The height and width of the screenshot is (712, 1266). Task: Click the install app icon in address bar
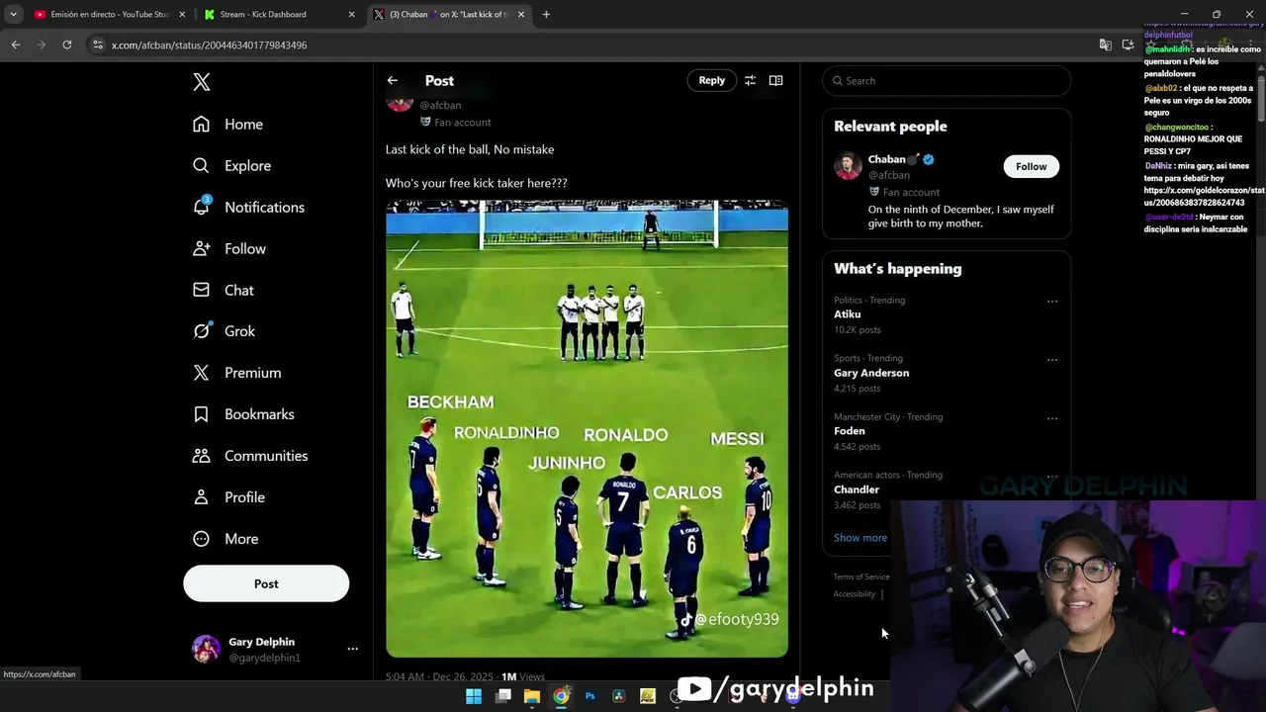pos(1128,44)
